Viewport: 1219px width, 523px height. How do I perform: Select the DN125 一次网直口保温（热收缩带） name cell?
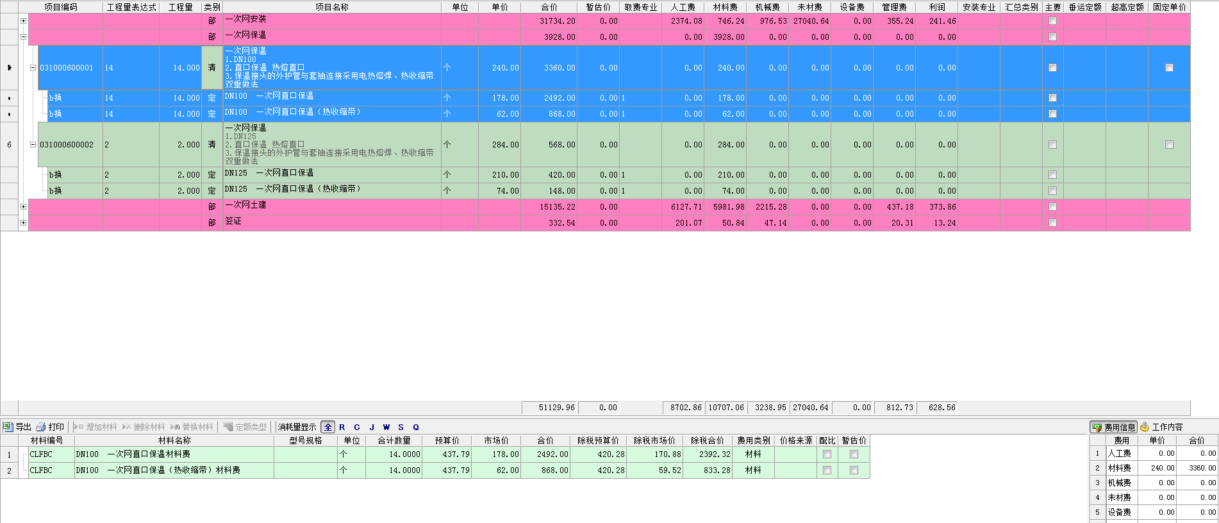click(x=332, y=191)
